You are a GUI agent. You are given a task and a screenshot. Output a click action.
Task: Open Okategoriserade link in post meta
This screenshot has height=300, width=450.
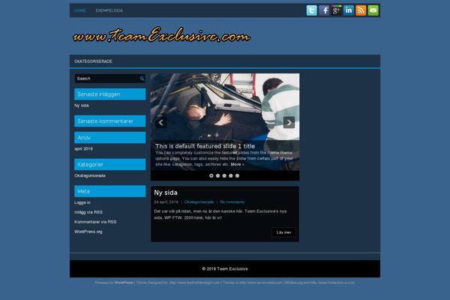[x=199, y=202]
